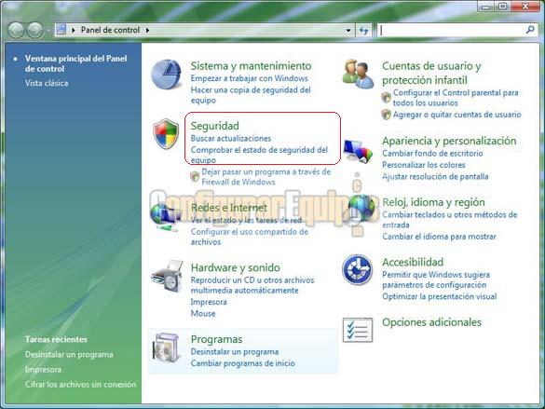Open the Accesibilidad heading
Viewport: 545px width, 409px height.
413,263
